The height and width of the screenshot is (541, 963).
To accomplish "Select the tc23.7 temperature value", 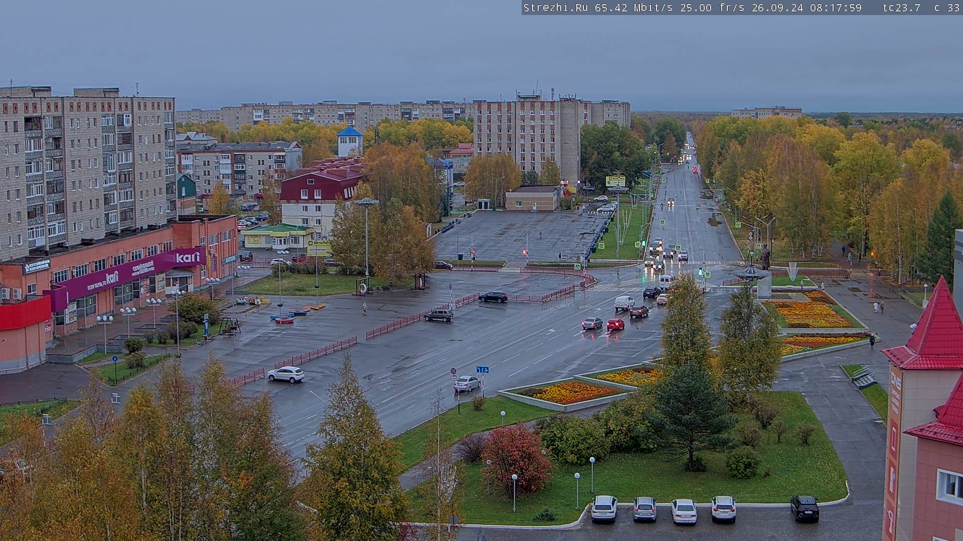I will [901, 8].
